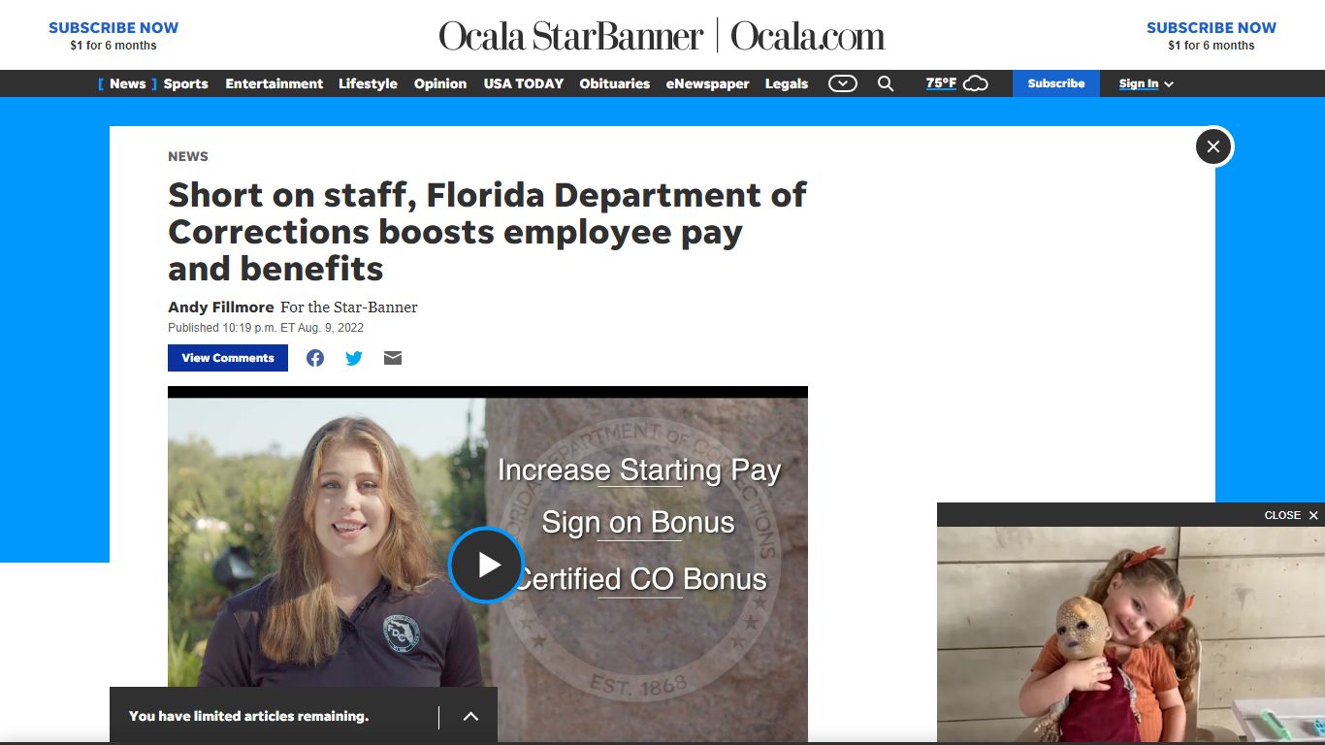
Task: Go to the News section
Action: [127, 83]
